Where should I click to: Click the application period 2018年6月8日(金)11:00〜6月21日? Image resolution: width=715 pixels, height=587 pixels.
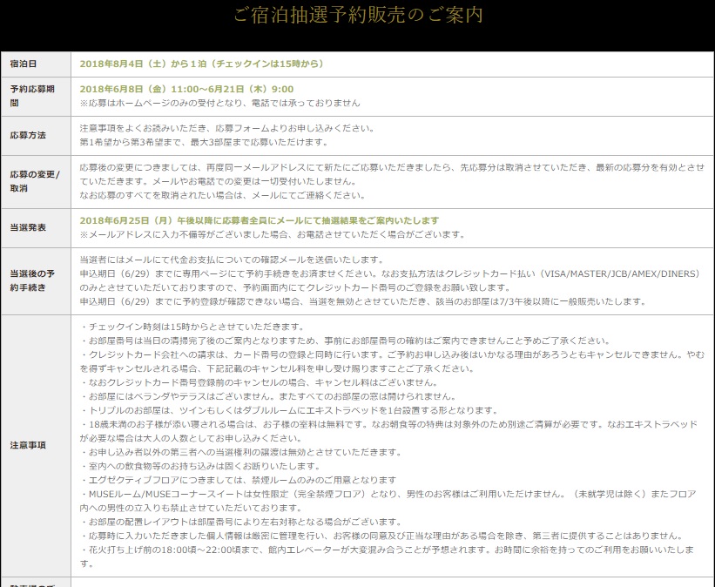coord(186,90)
